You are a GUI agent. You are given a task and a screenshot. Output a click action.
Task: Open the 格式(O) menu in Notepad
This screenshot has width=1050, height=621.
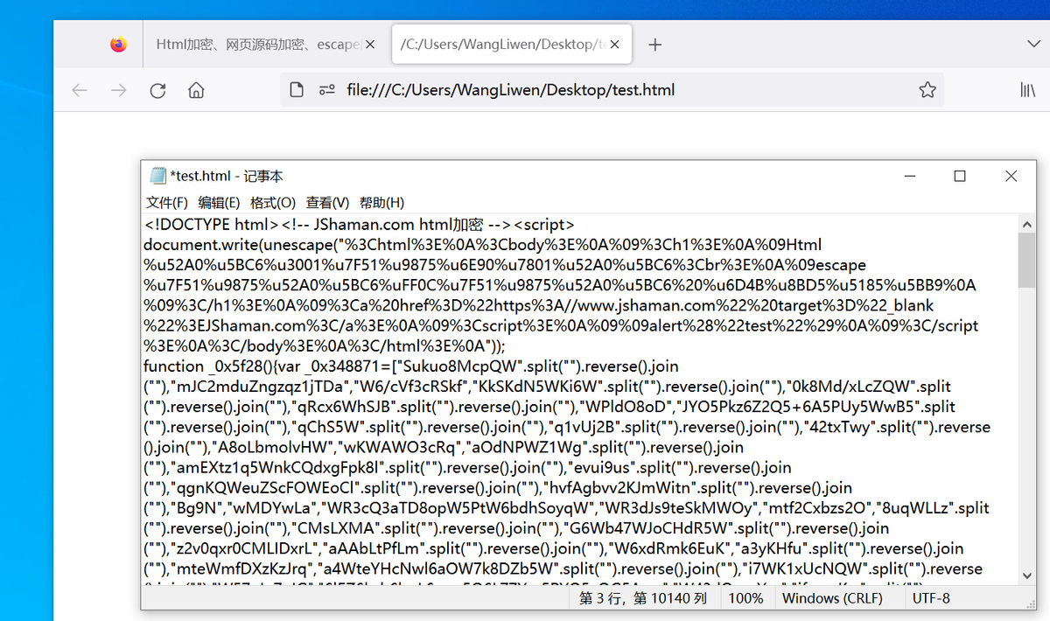coord(273,202)
